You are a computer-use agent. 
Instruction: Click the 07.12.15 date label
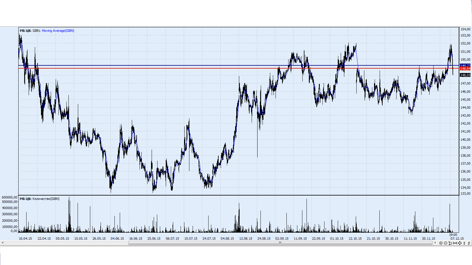point(457,238)
